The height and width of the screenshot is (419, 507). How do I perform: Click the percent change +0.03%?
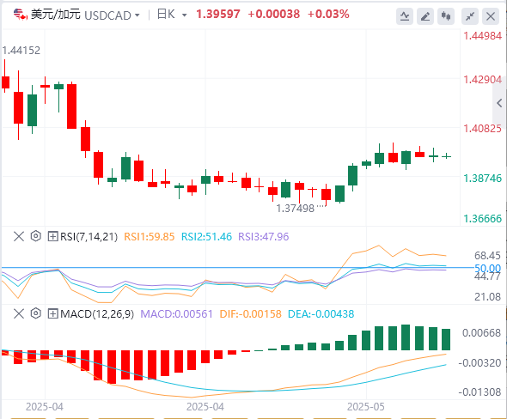[x=328, y=15]
